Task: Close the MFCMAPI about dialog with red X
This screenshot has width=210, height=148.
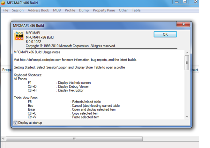Action: point(183,24)
